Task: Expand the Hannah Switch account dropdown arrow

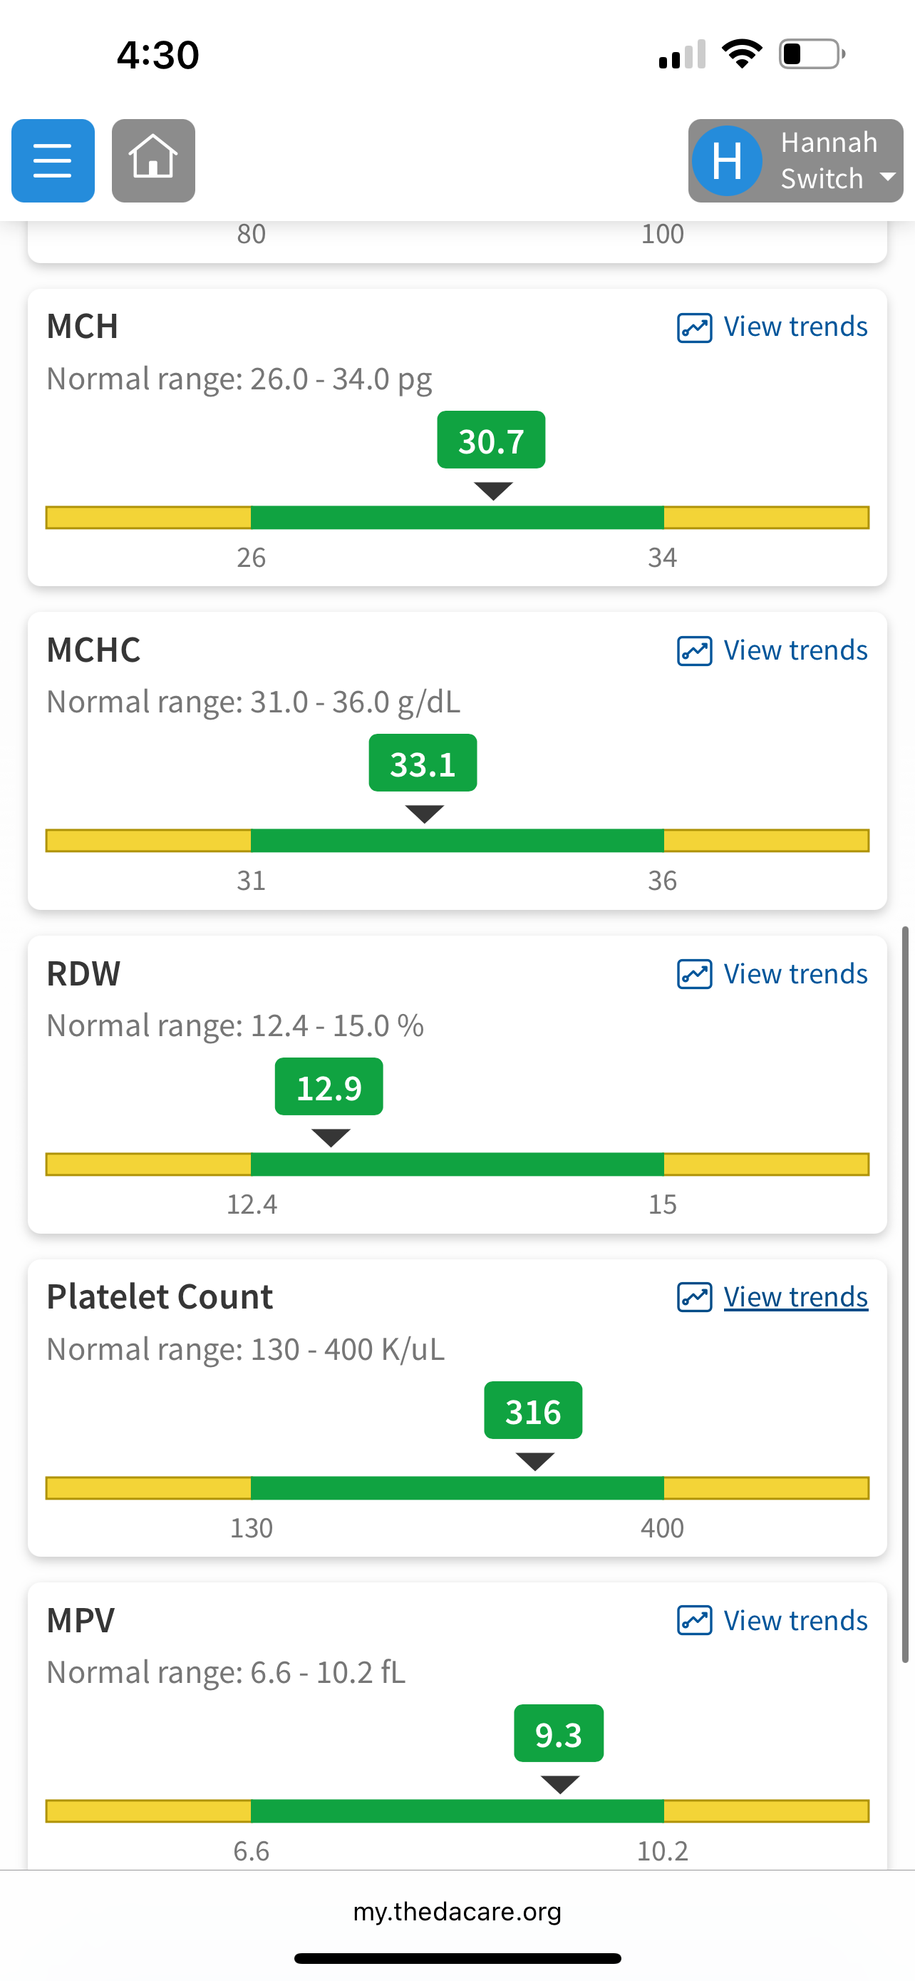Action: tap(887, 177)
